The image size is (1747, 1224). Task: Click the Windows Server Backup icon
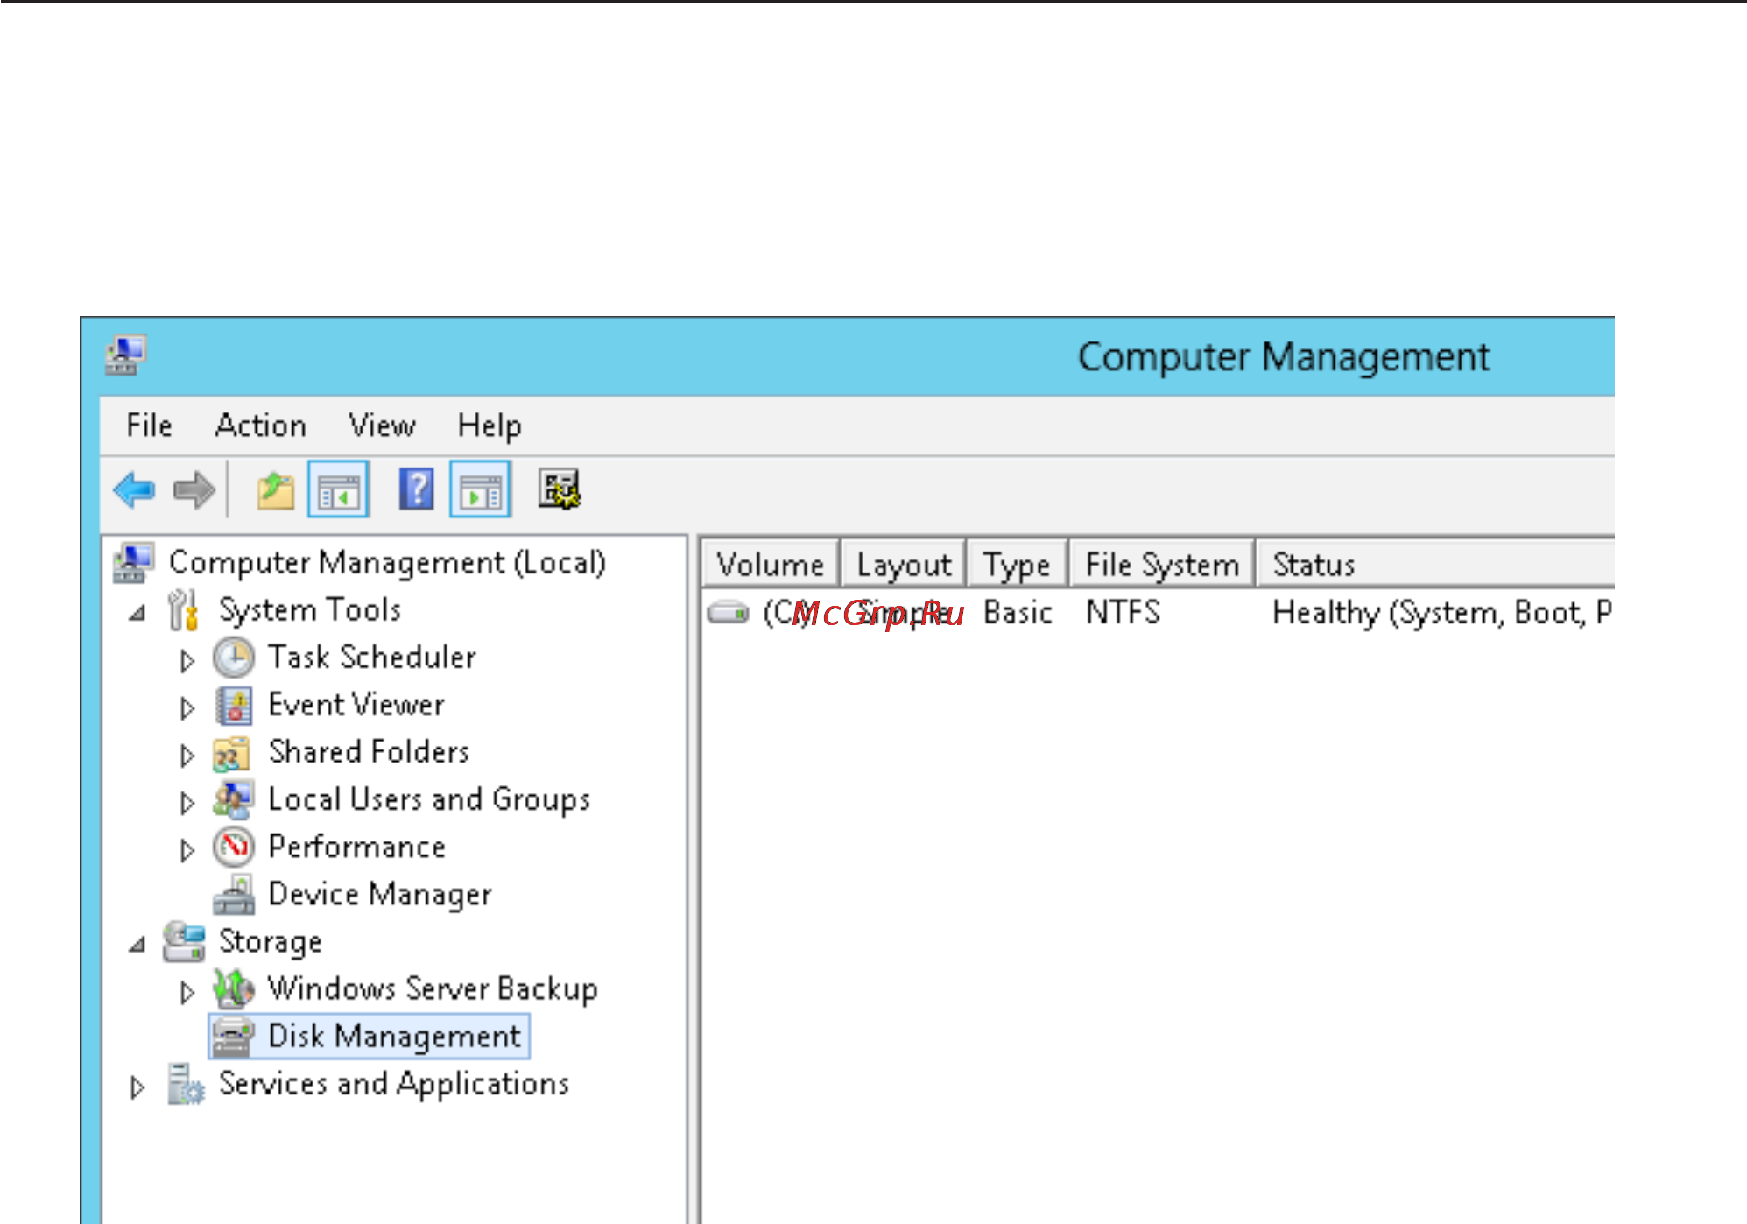tap(234, 988)
